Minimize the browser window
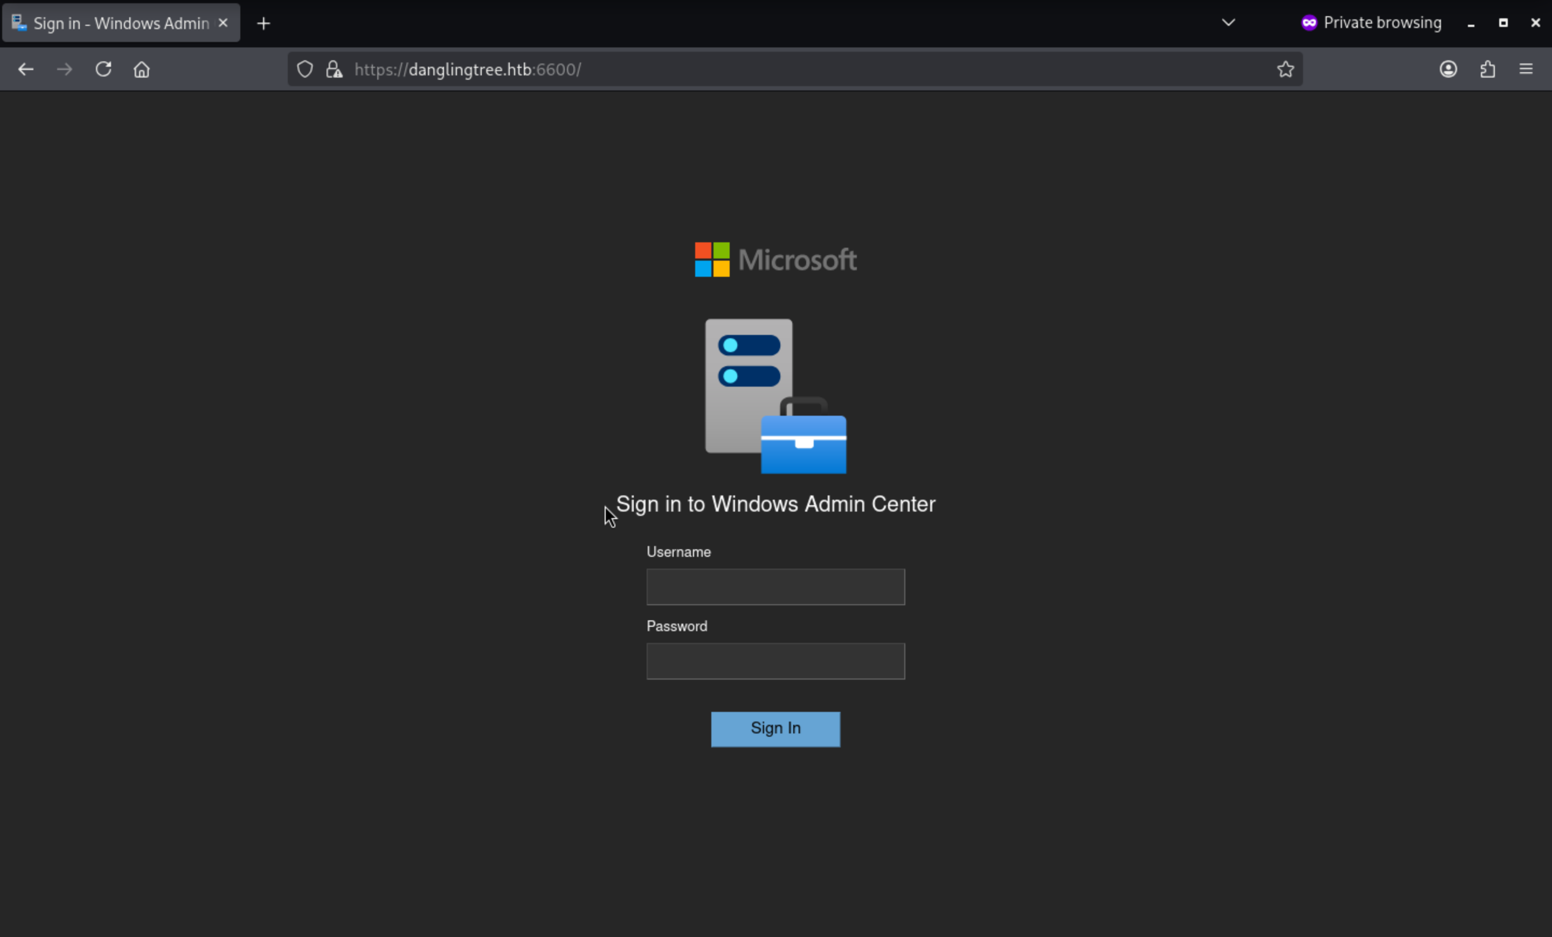This screenshot has height=937, width=1552. 1471,23
